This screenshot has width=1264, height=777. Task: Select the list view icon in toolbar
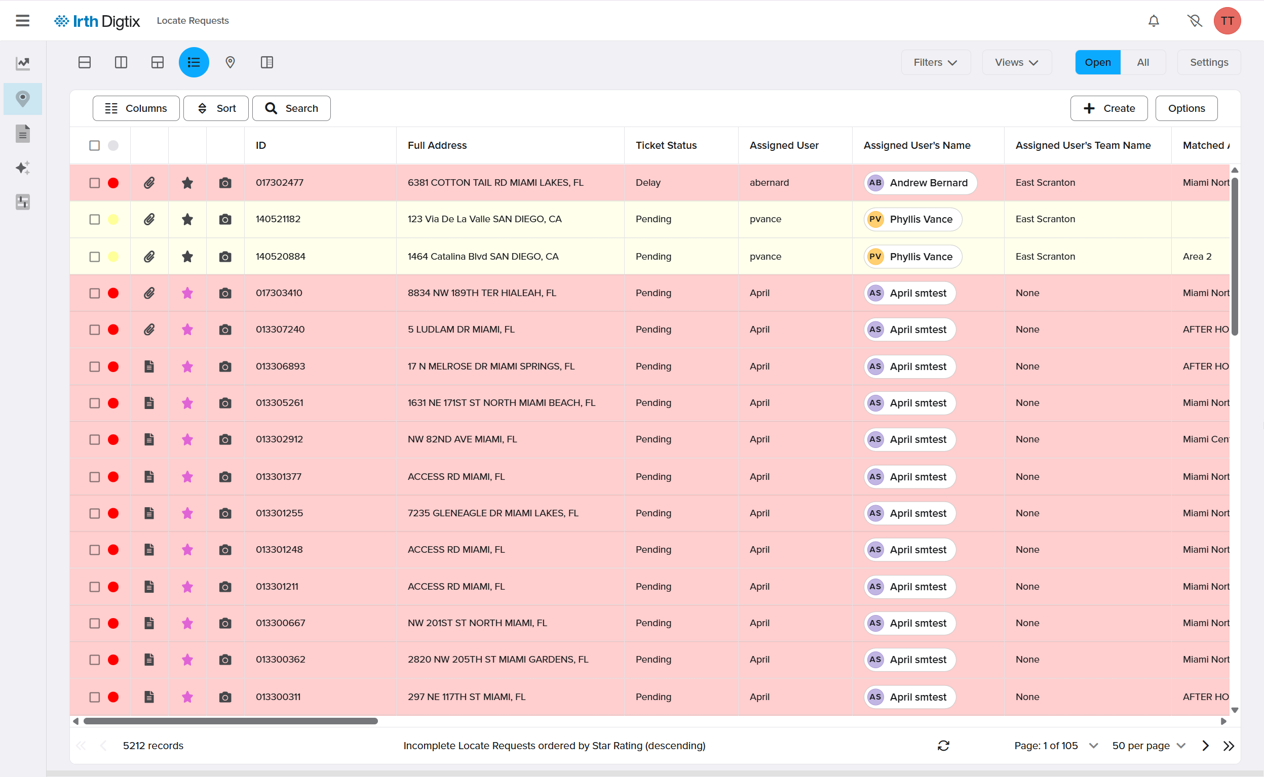(x=194, y=62)
